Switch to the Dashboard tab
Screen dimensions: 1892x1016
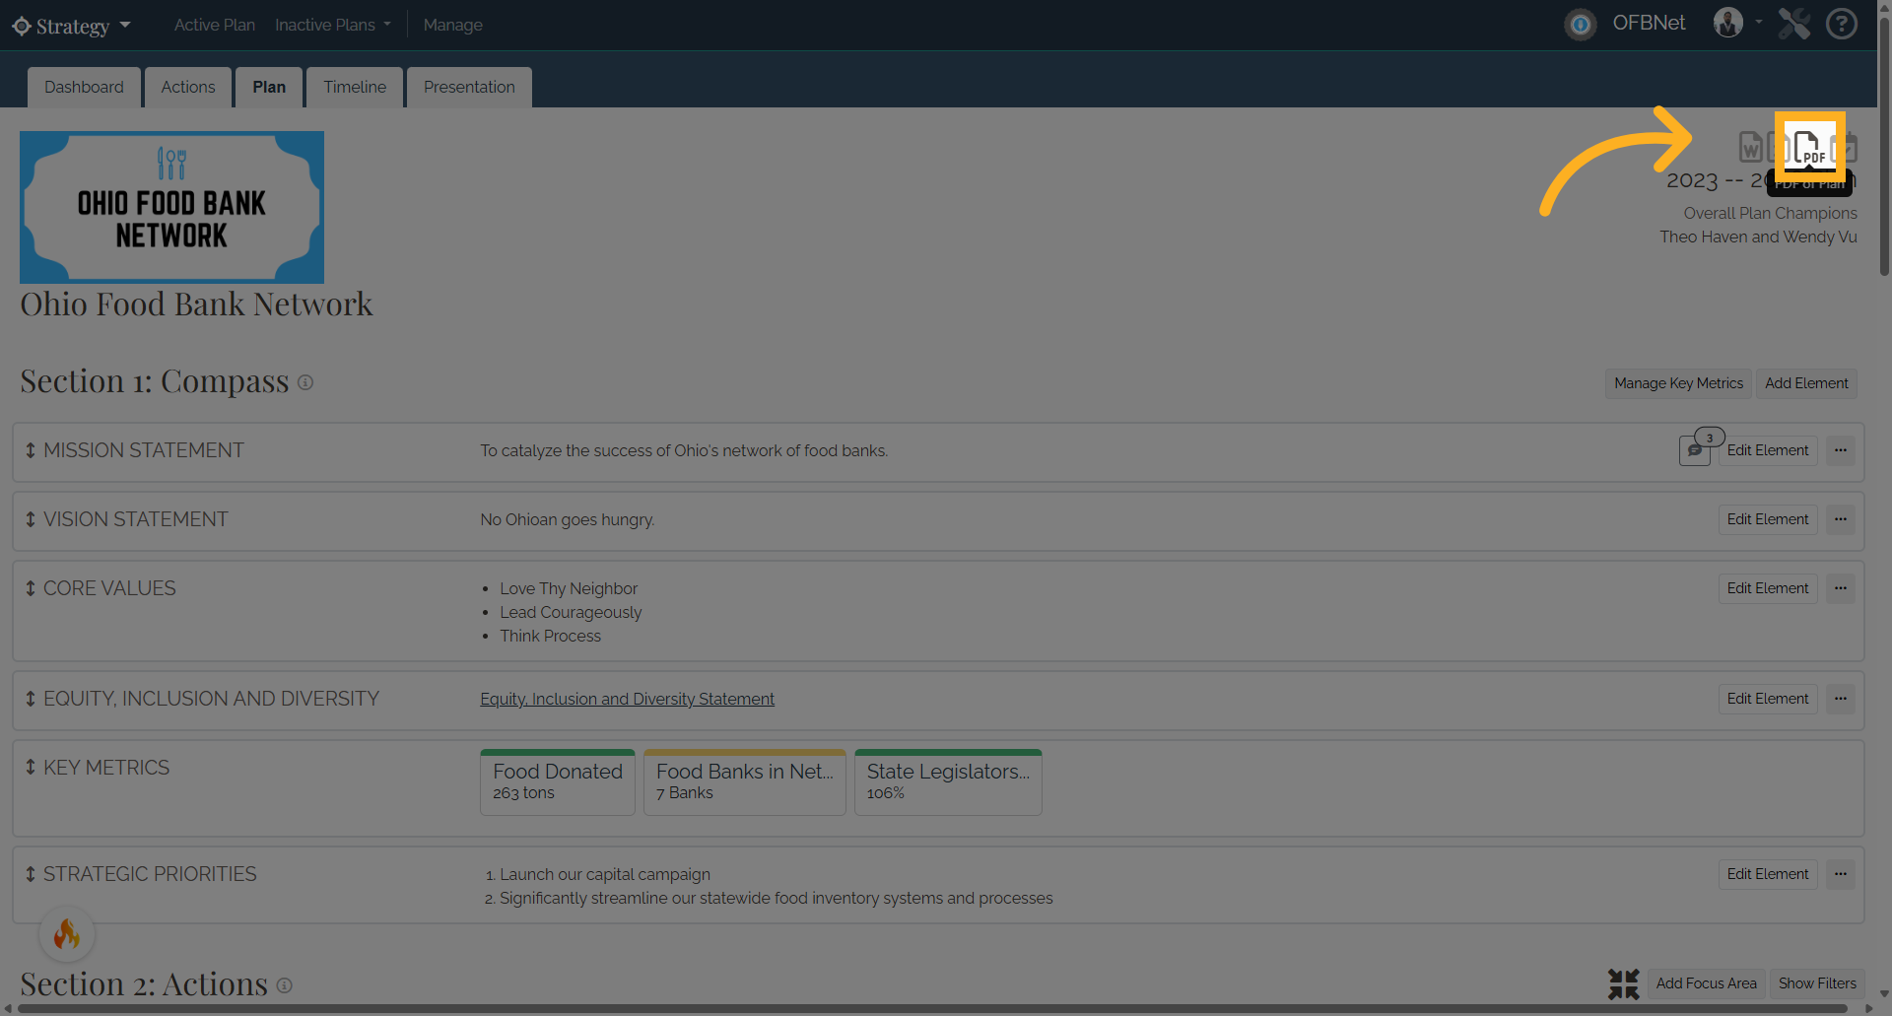click(x=84, y=87)
